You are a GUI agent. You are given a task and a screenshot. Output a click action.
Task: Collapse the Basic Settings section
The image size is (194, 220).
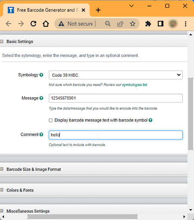[2, 41]
